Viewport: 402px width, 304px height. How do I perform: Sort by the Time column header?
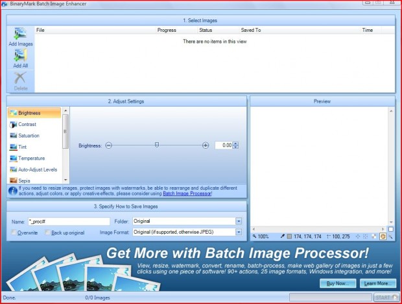click(368, 30)
